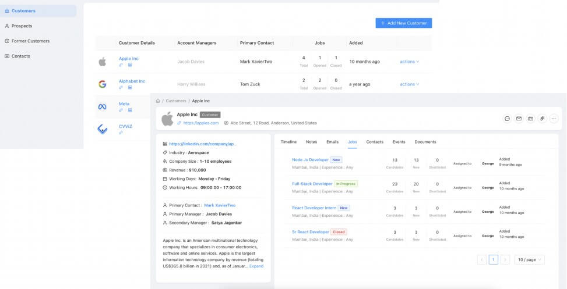Click the LinkedIn icon in Apple details panel
The width and height of the screenshot is (567, 289).
[165, 144]
